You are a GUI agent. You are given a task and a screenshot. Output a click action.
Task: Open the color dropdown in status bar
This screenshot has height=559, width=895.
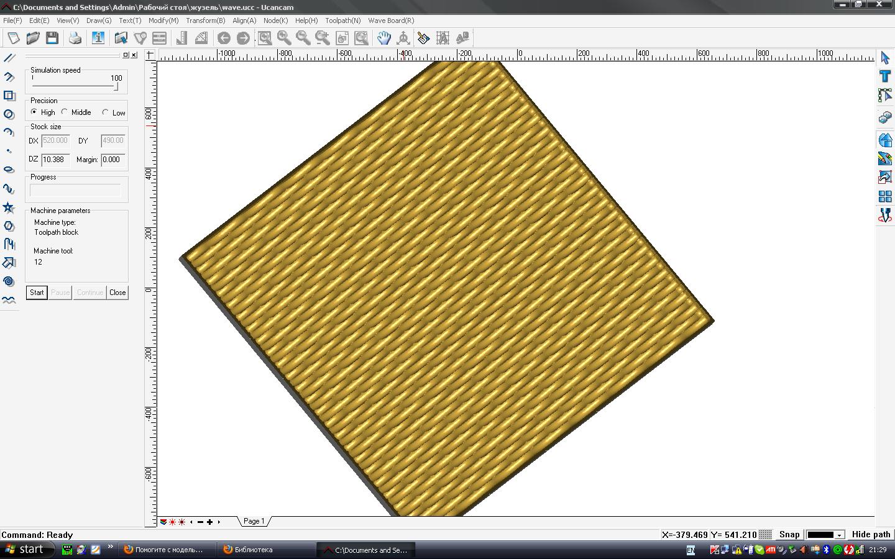point(839,535)
